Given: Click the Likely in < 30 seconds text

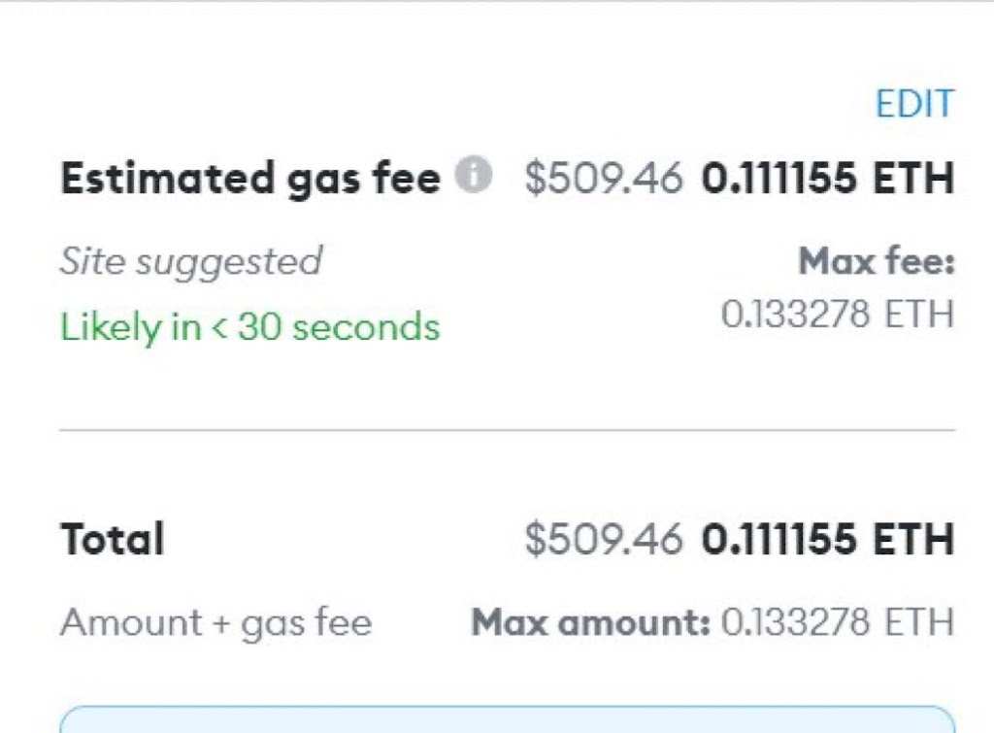Looking at the screenshot, I should pyautogui.click(x=249, y=328).
